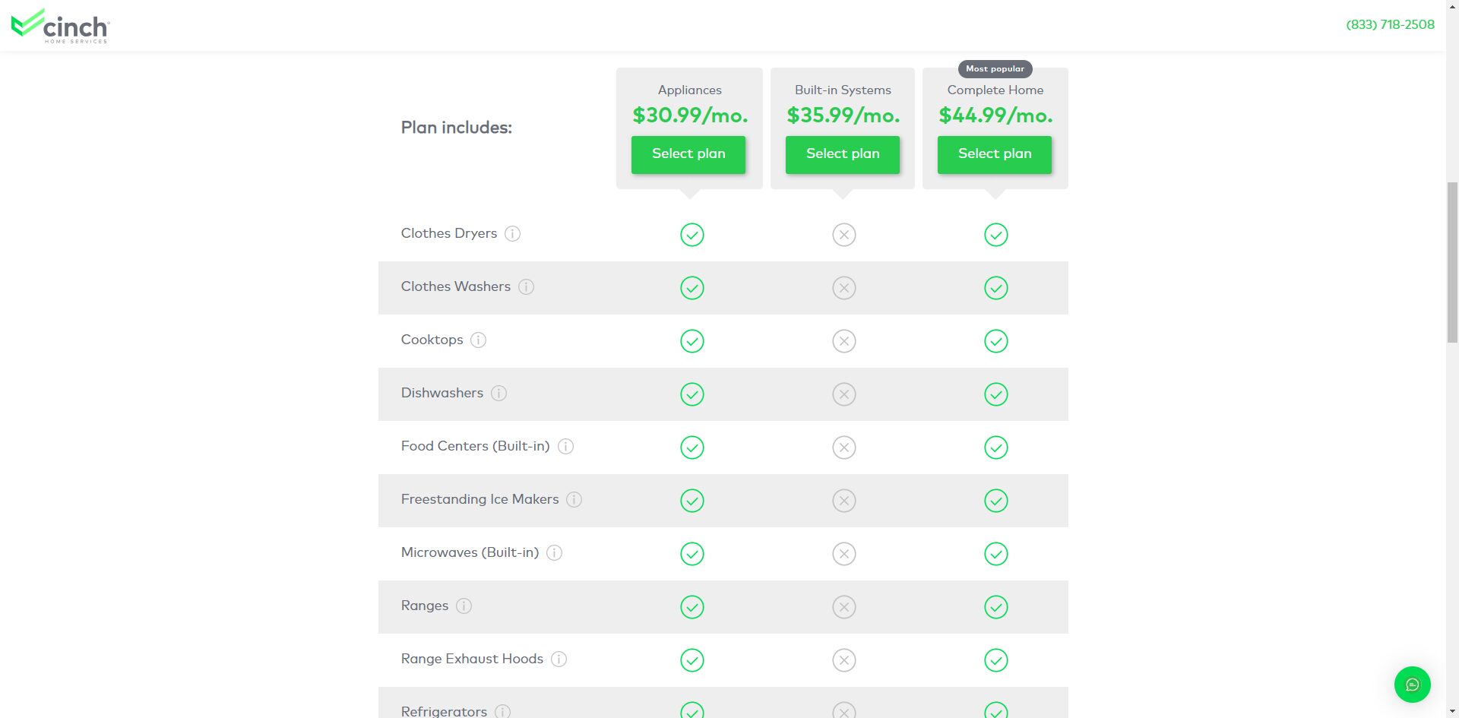Click the Complete Home checkmark for Ranges
The width and height of the screenshot is (1459, 718).
(996, 607)
